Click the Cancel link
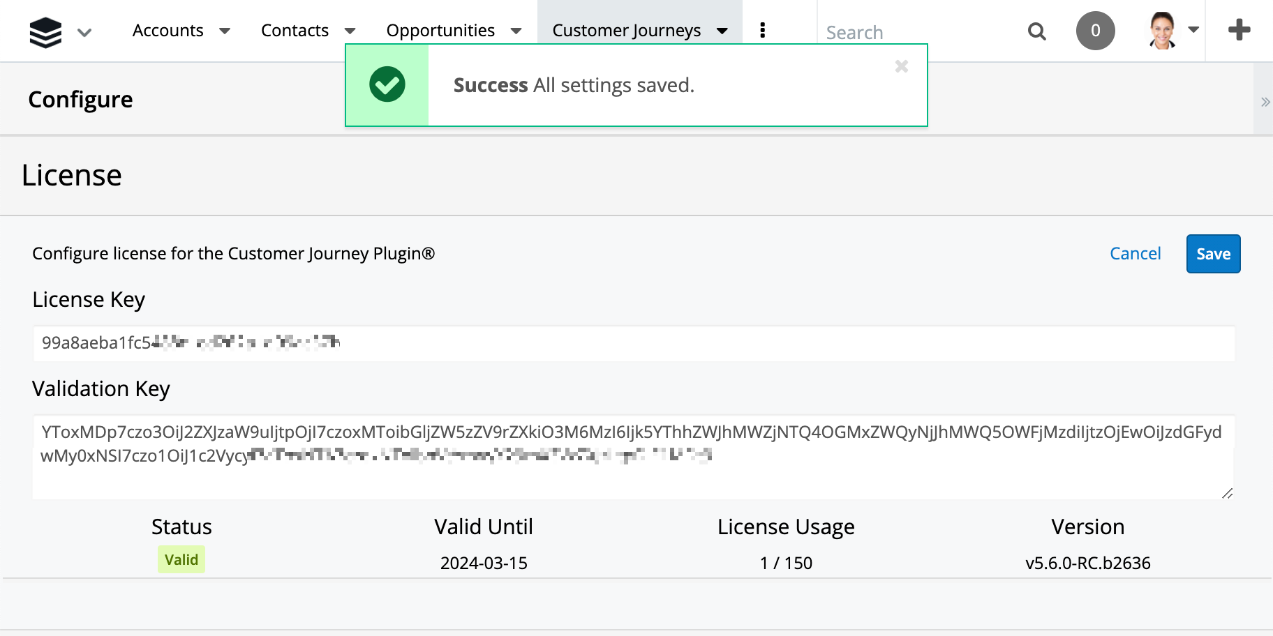The image size is (1273, 636). click(x=1135, y=254)
